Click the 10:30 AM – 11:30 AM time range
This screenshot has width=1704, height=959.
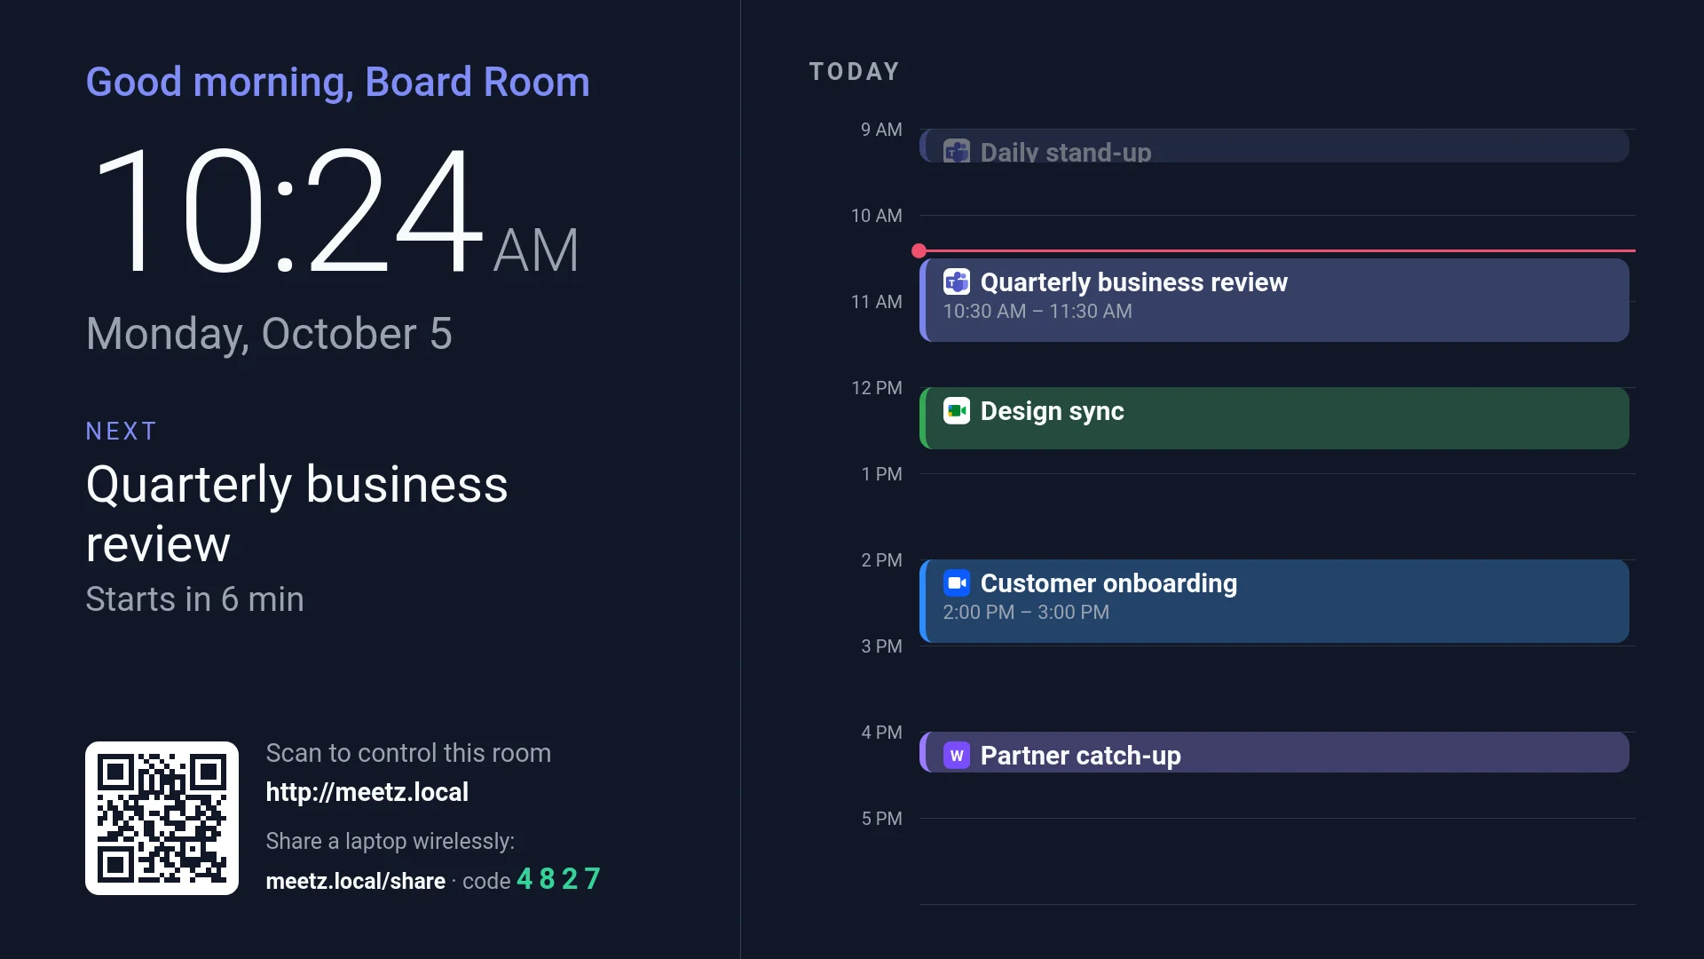(1037, 312)
